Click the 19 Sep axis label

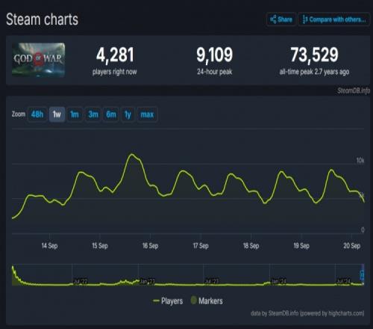point(301,246)
